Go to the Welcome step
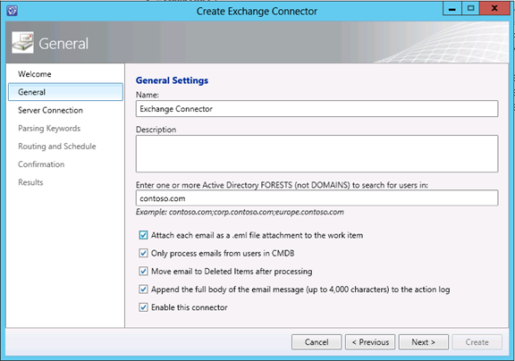The height and width of the screenshot is (361, 515). [35, 74]
